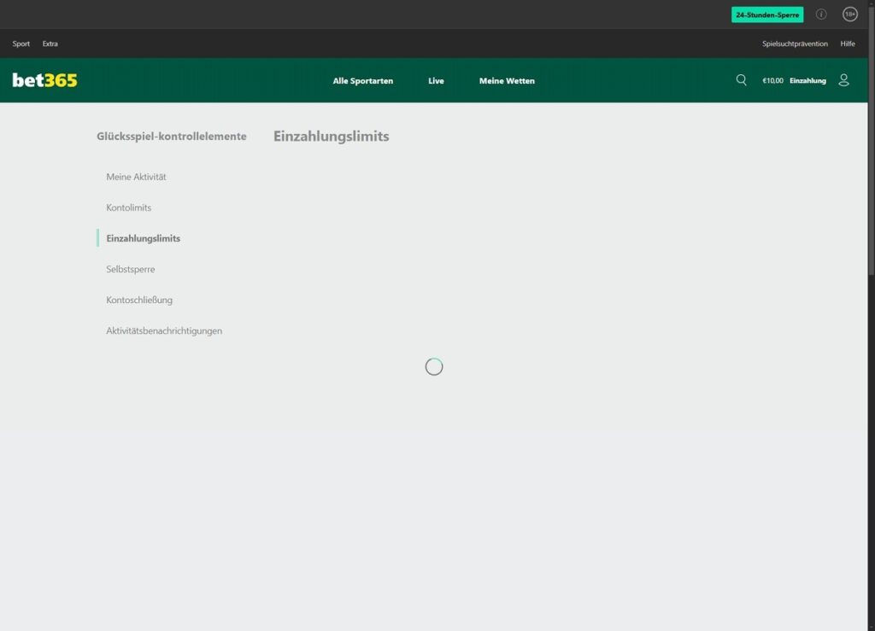Select Kontolimits in sidebar
The image size is (875, 631).
click(x=129, y=207)
